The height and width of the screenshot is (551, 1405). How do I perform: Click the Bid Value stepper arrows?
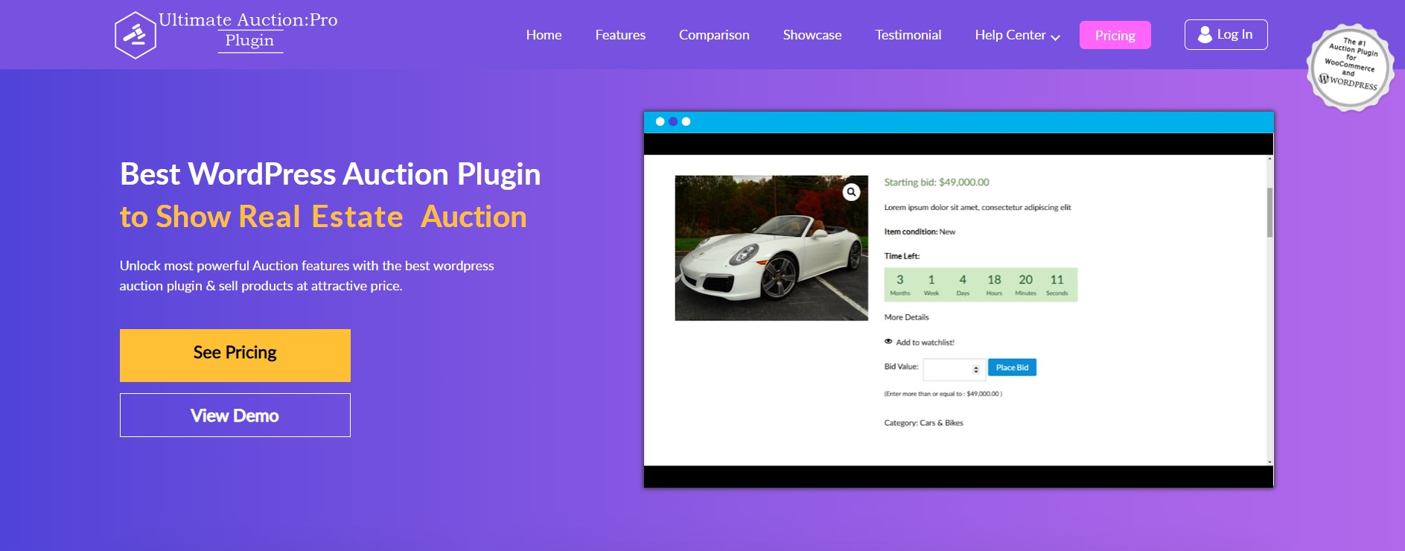(975, 369)
